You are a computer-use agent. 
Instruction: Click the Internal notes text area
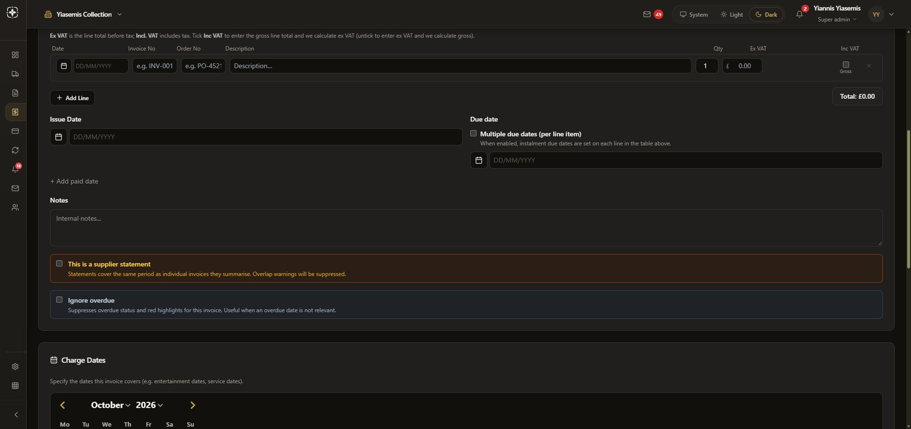(466, 228)
